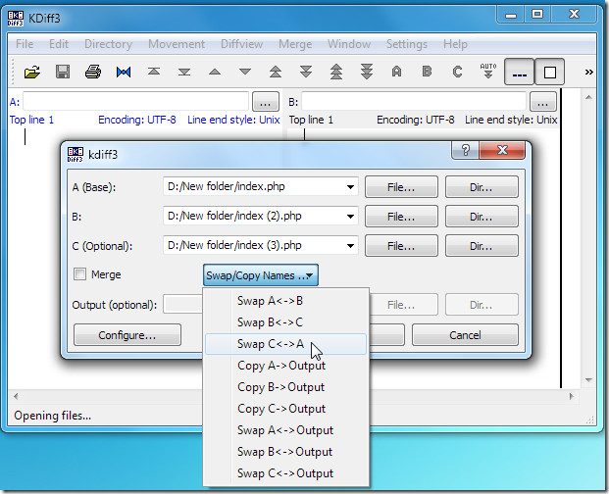The height and width of the screenshot is (494, 609).
Task: Close the kdiff3 dialog with red X
Action: [502, 150]
